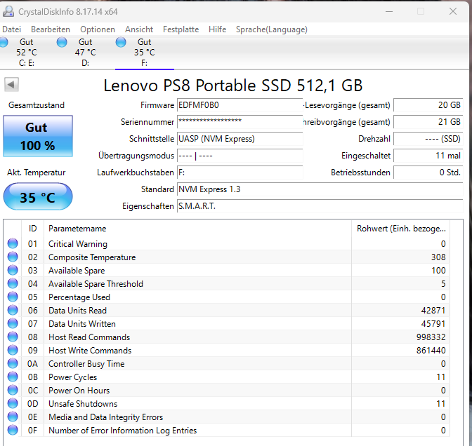The image size is (472, 446).
Task: Click the status orb for Controller Busy Time
Action: [13, 363]
